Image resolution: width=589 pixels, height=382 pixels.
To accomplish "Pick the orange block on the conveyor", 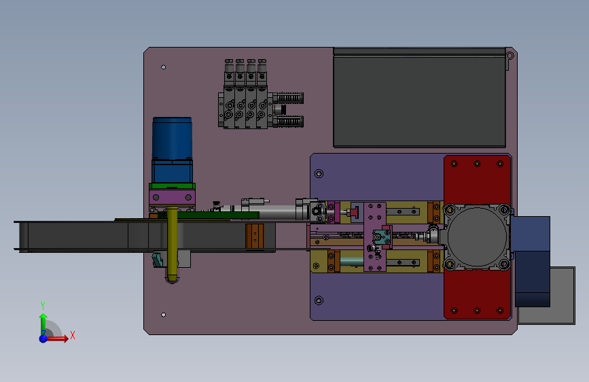I will [x=255, y=236].
